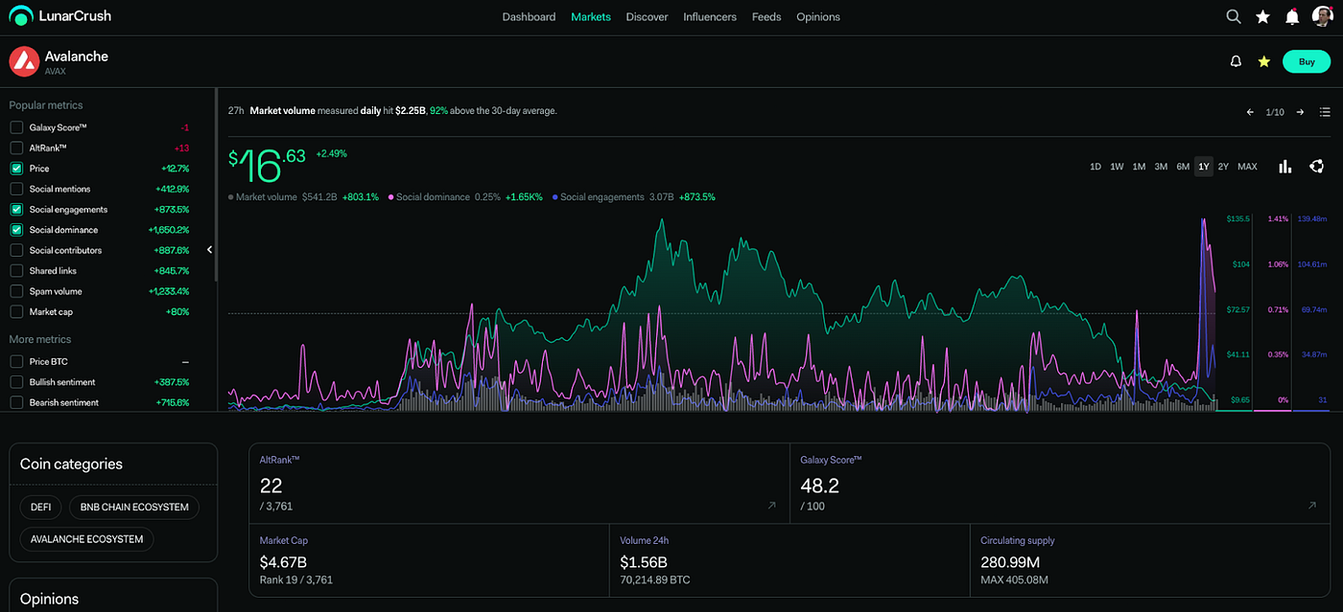The height and width of the screenshot is (612, 1343).
Task: Open the search magnifier icon
Action: click(1234, 16)
